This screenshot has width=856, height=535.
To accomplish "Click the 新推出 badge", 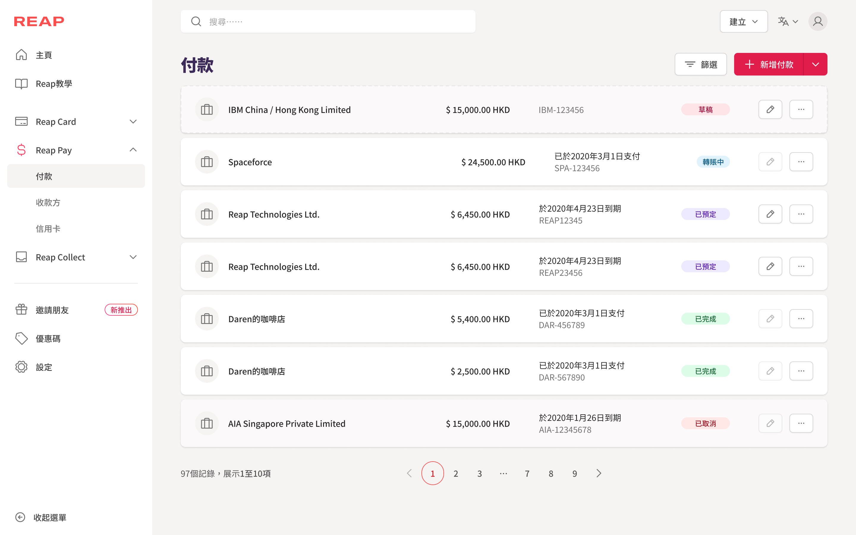I will tap(121, 310).
